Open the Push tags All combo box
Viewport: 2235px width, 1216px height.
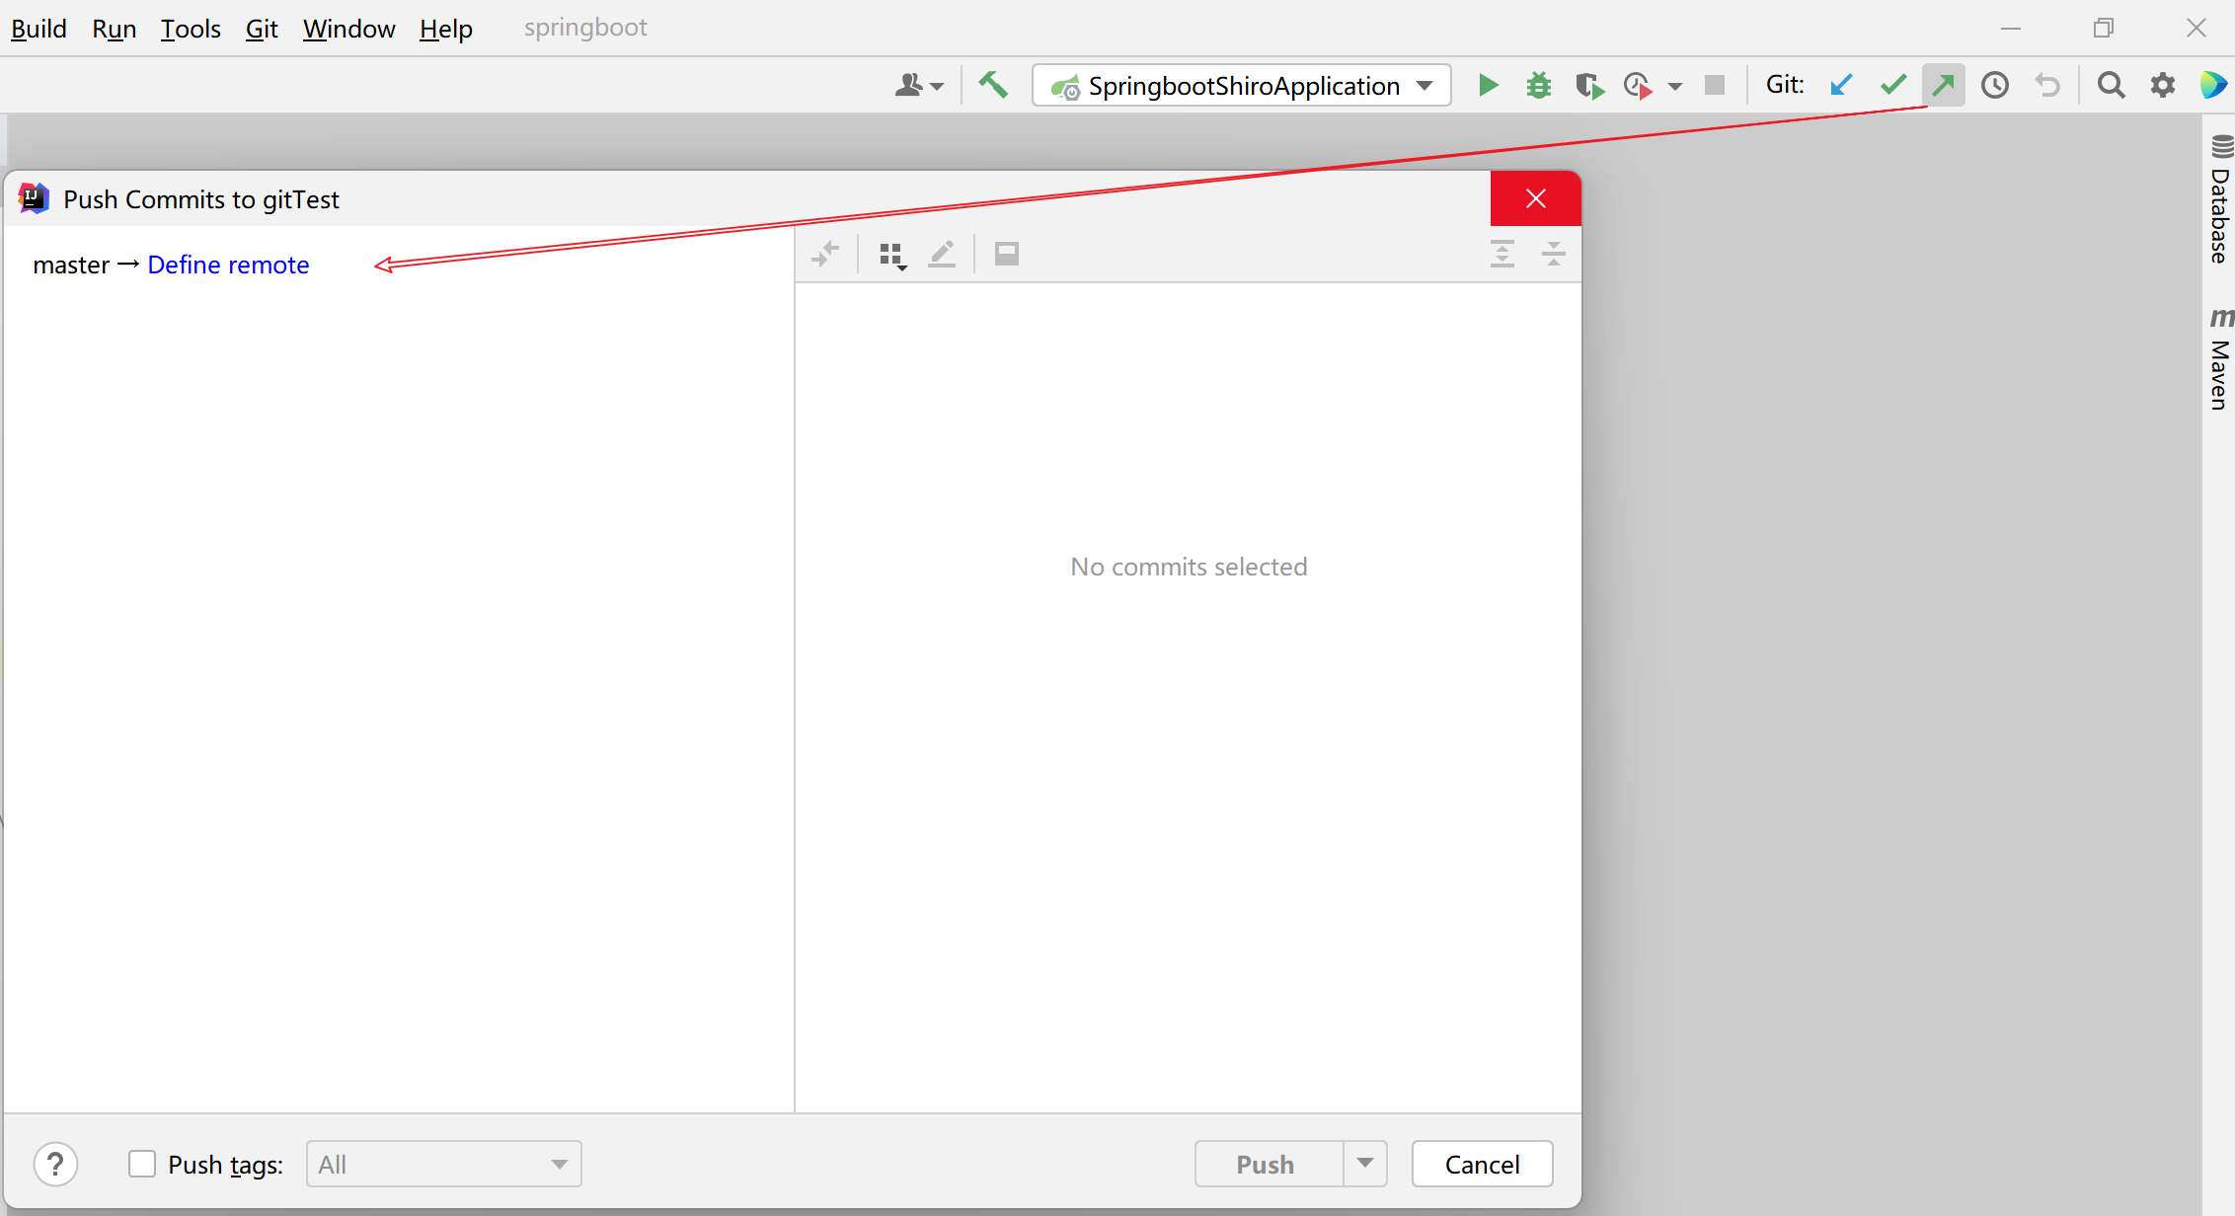[443, 1164]
